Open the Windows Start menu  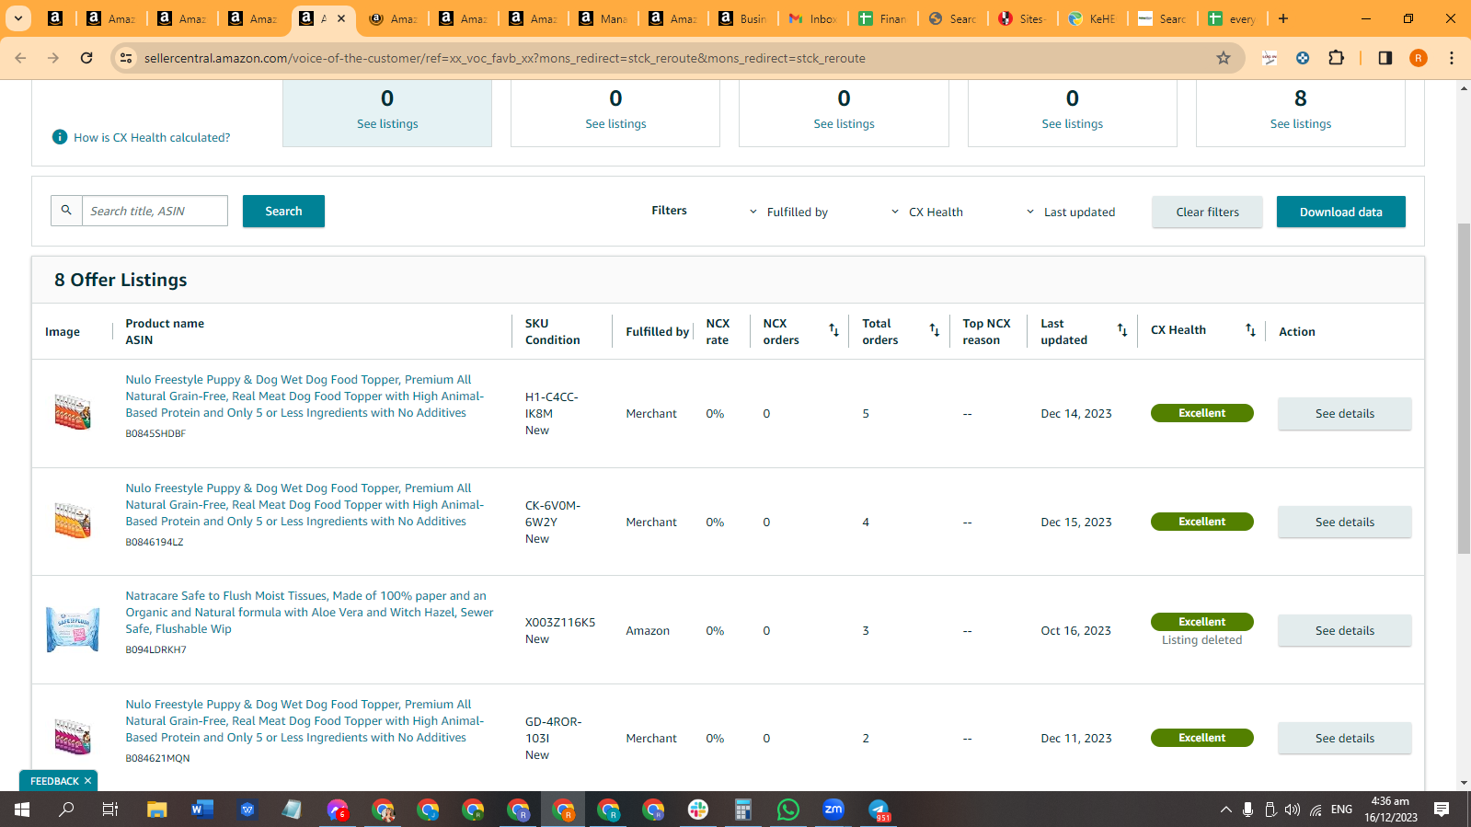pyautogui.click(x=22, y=810)
